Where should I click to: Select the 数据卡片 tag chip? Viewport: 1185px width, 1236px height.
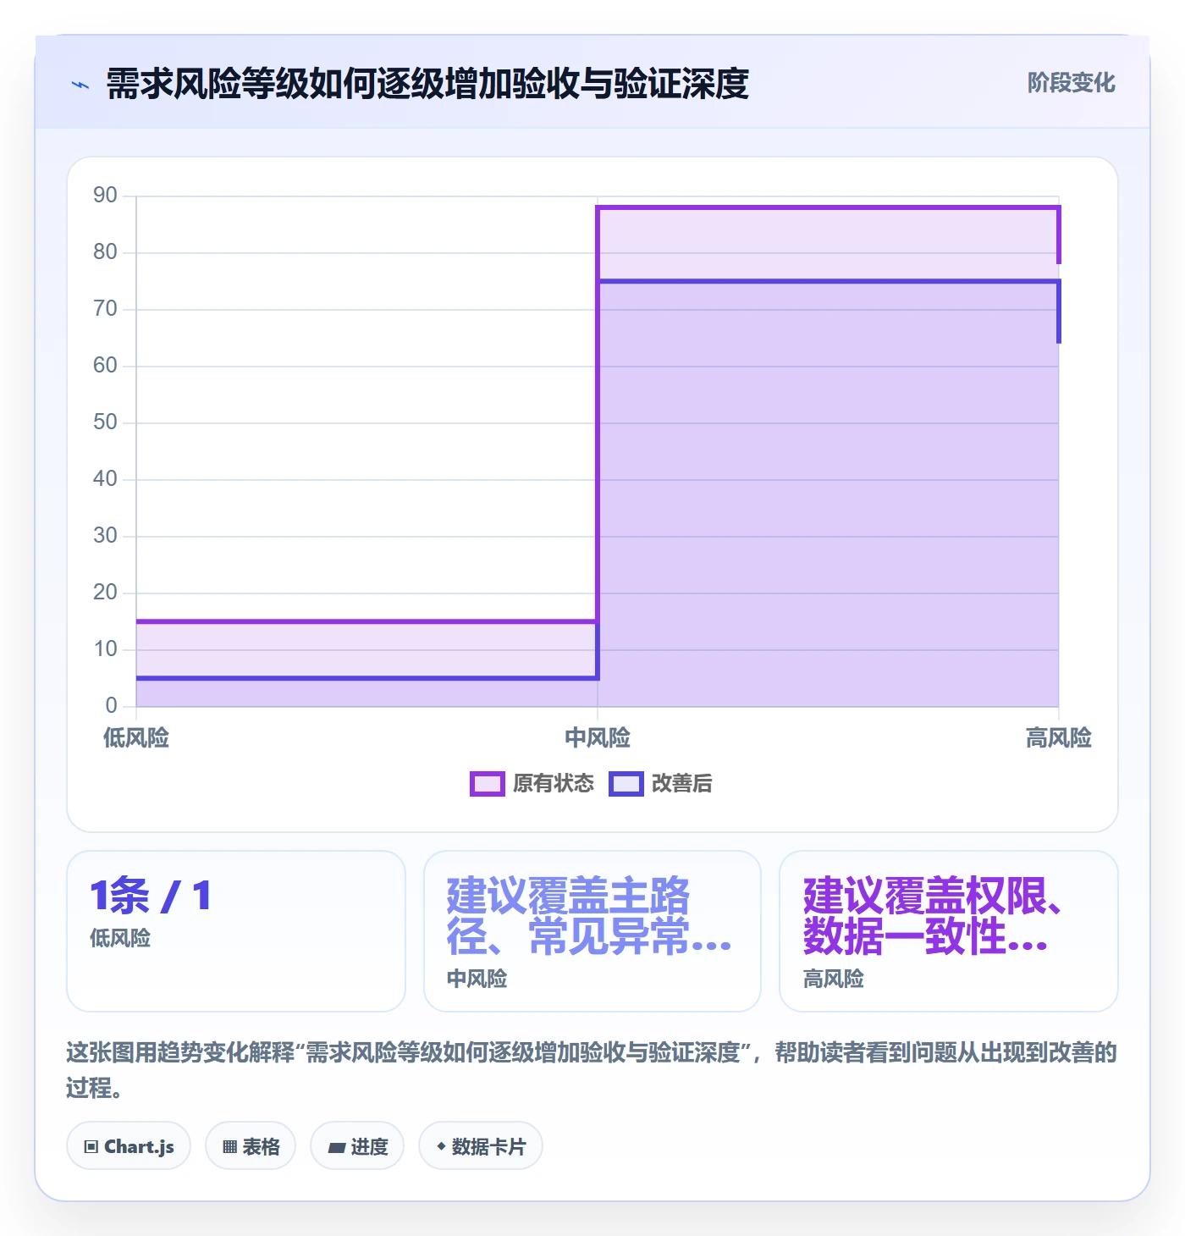tap(481, 1146)
